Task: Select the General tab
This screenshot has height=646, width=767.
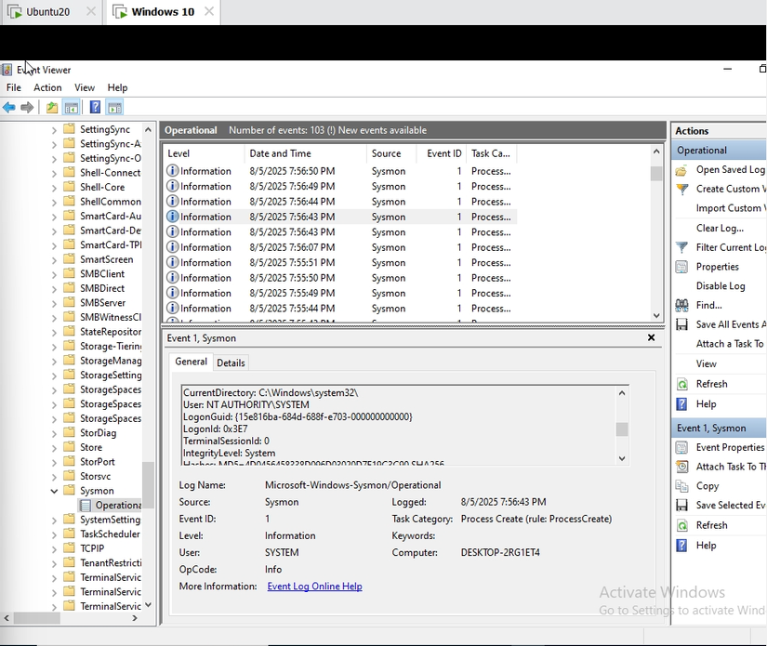Action: tap(191, 362)
